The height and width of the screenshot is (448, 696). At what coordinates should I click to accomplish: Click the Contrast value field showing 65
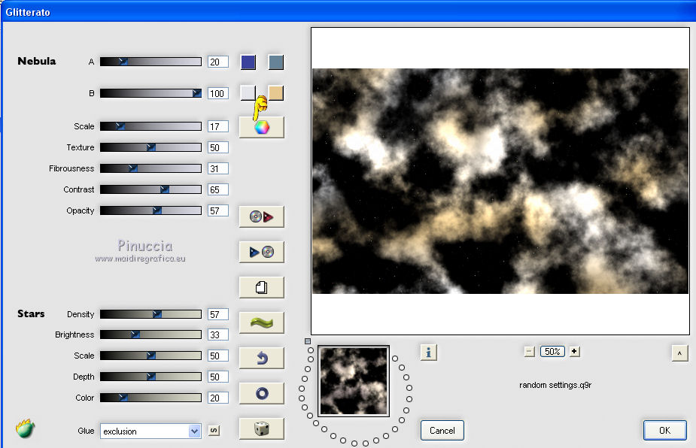pos(218,189)
